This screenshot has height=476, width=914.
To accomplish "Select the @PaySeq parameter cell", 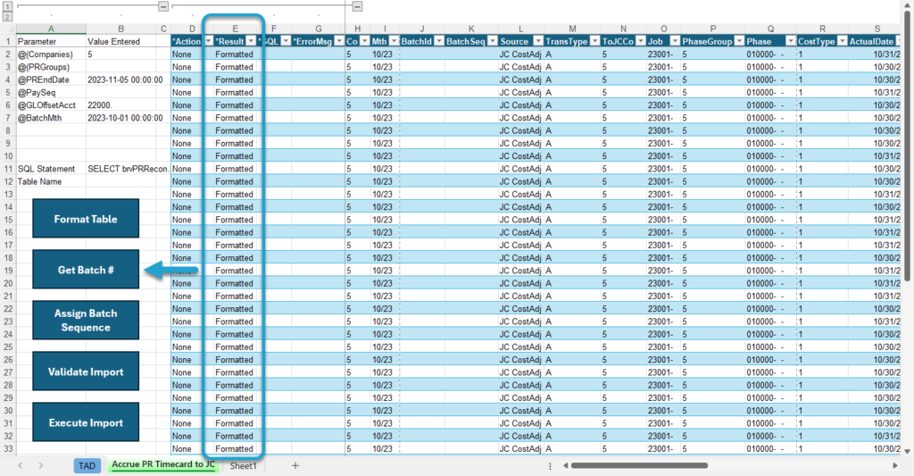I will pos(51,93).
